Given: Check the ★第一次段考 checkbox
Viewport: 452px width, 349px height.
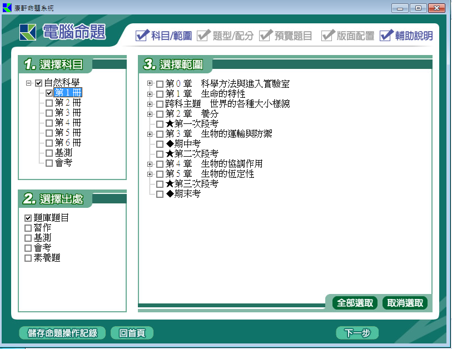Looking at the screenshot, I should (x=160, y=124).
